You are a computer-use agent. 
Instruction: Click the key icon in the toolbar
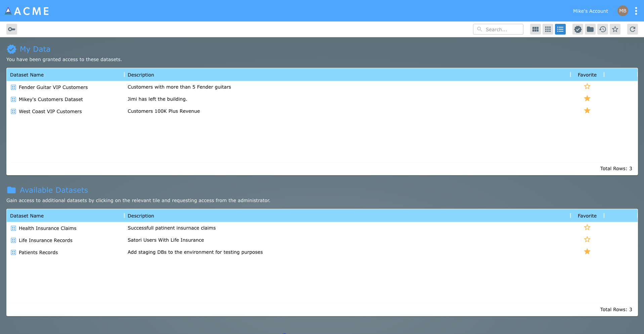[12, 29]
